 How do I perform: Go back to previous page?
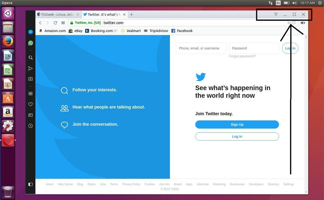tap(40, 23)
